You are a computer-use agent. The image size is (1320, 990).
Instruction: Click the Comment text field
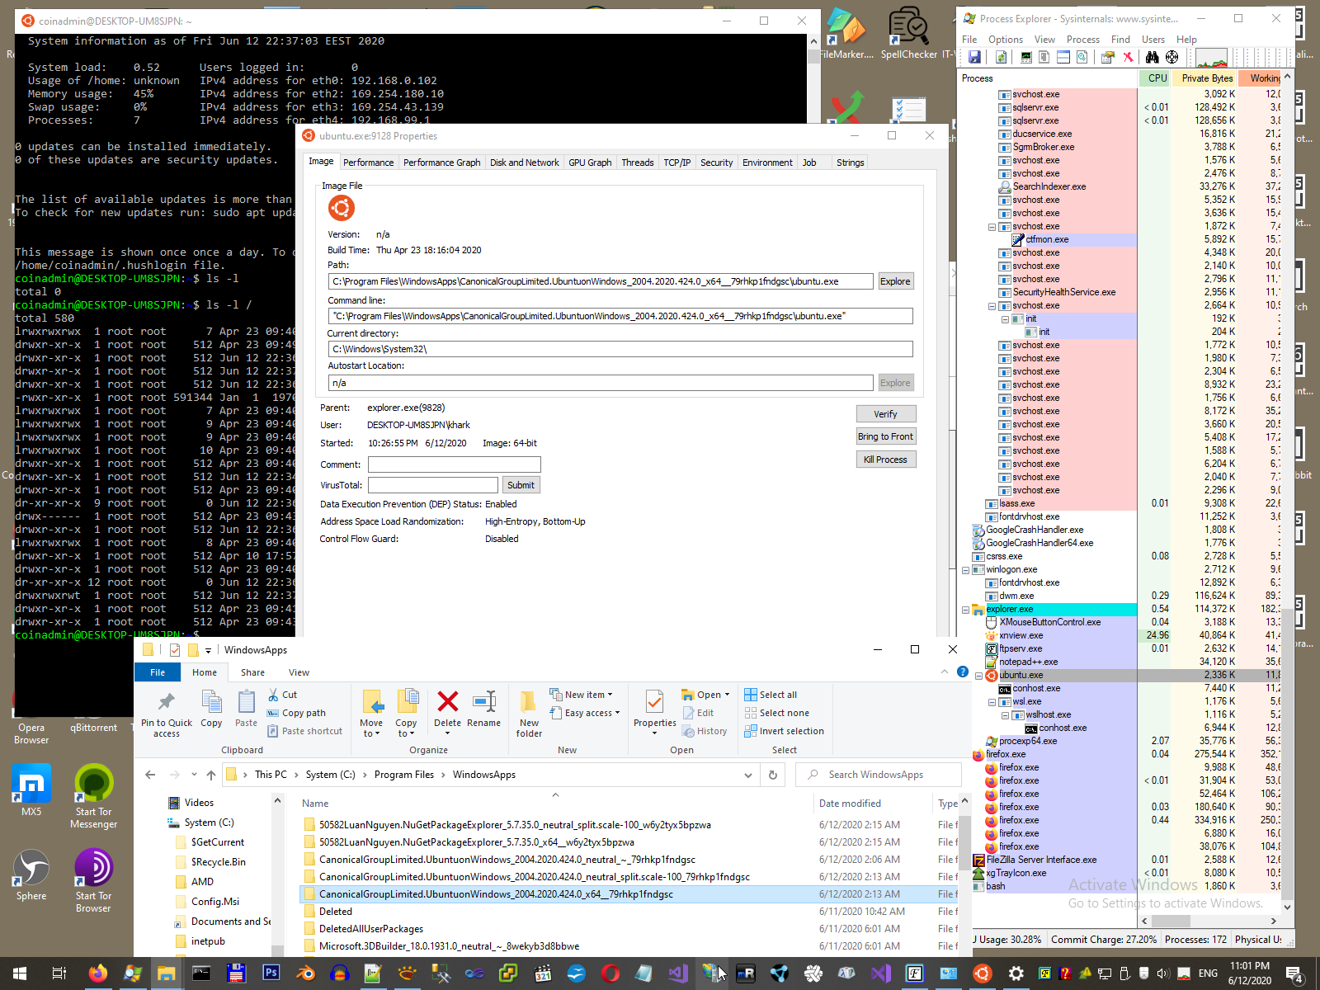click(454, 464)
